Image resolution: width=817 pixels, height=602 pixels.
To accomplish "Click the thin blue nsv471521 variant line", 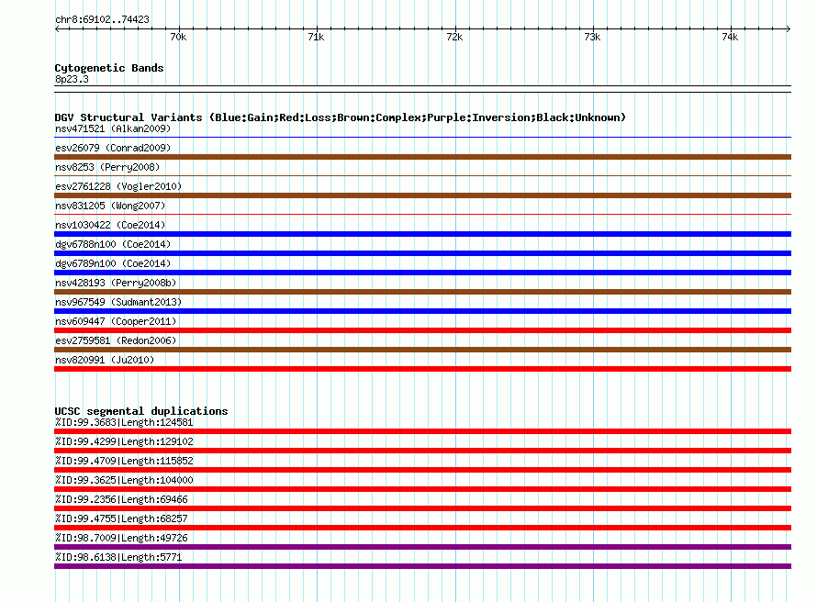I will coord(422,138).
